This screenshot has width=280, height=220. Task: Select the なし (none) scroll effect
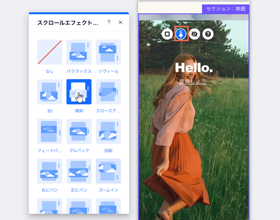(x=50, y=52)
